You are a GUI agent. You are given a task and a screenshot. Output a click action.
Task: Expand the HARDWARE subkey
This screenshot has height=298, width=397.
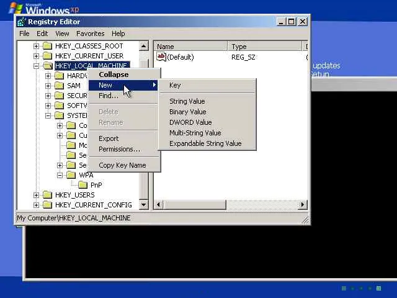click(x=48, y=76)
